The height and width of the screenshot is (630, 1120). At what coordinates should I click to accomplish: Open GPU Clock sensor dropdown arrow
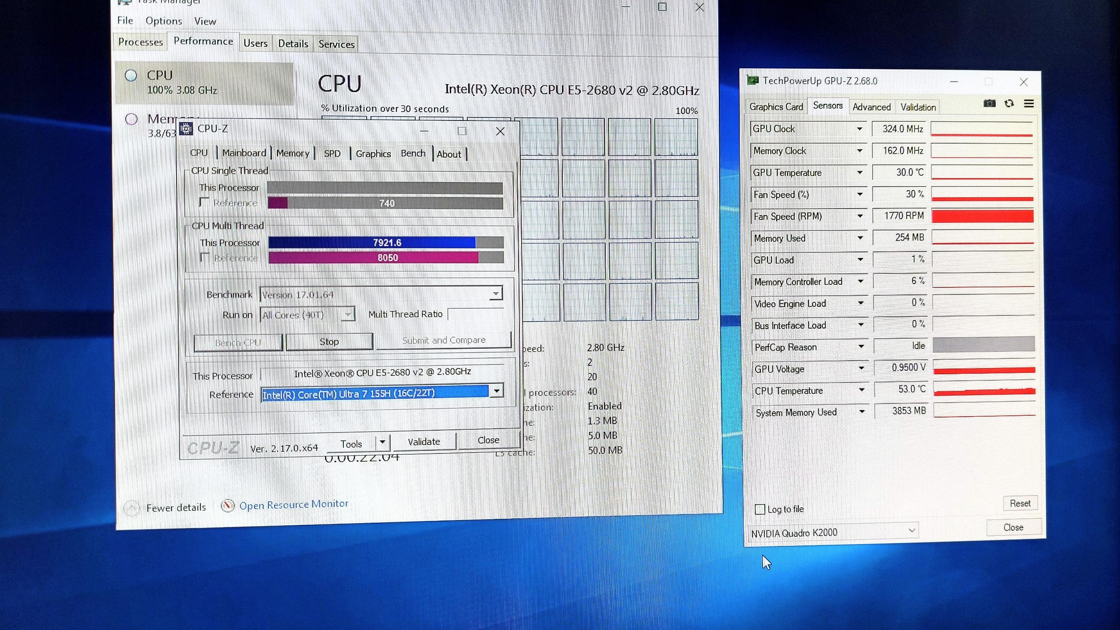click(859, 129)
